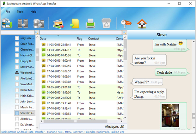Select message row 13-03-2015 23:47:17
196x134 pixels.
(x=82, y=50)
